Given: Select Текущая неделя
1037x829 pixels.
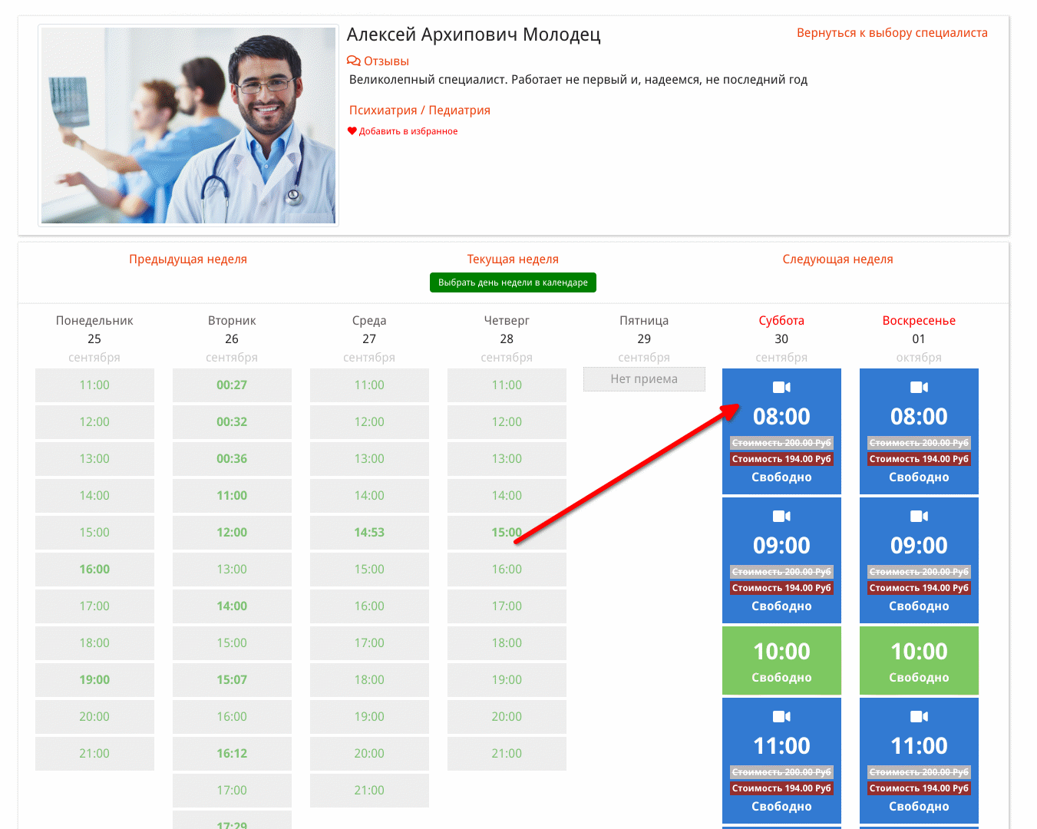Looking at the screenshot, I should 513,259.
